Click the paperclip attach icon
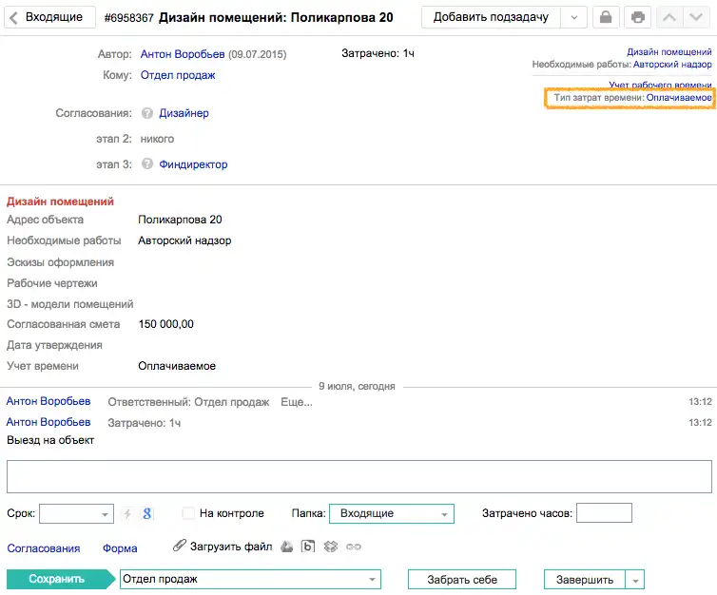 click(179, 546)
